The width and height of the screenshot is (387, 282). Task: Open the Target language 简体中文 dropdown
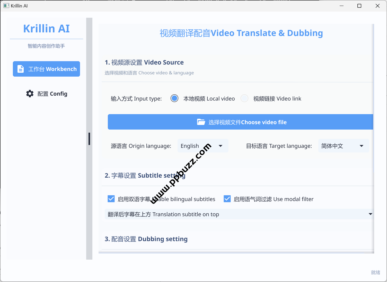coord(344,146)
